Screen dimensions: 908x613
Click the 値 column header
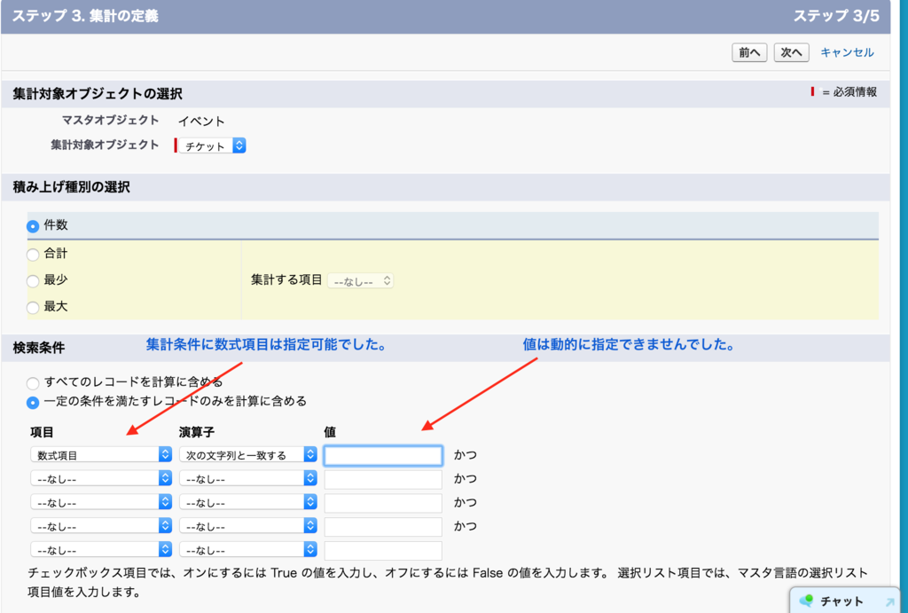click(x=330, y=432)
